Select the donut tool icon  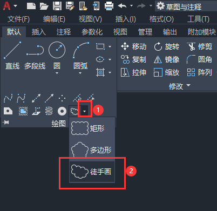pyautogui.click(x=62, y=111)
